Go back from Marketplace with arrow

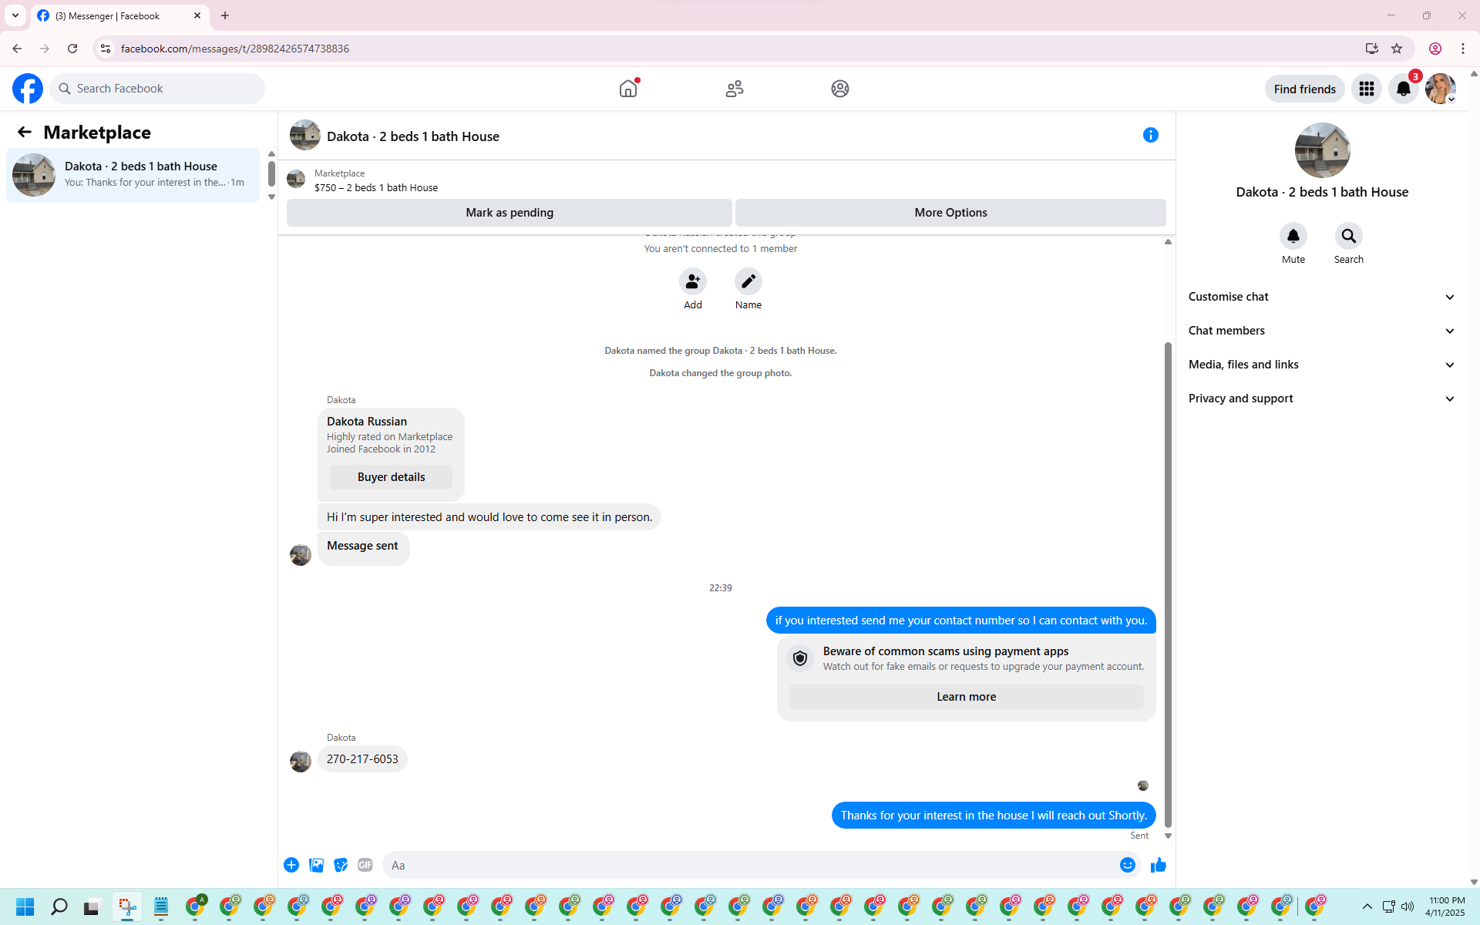(x=25, y=132)
